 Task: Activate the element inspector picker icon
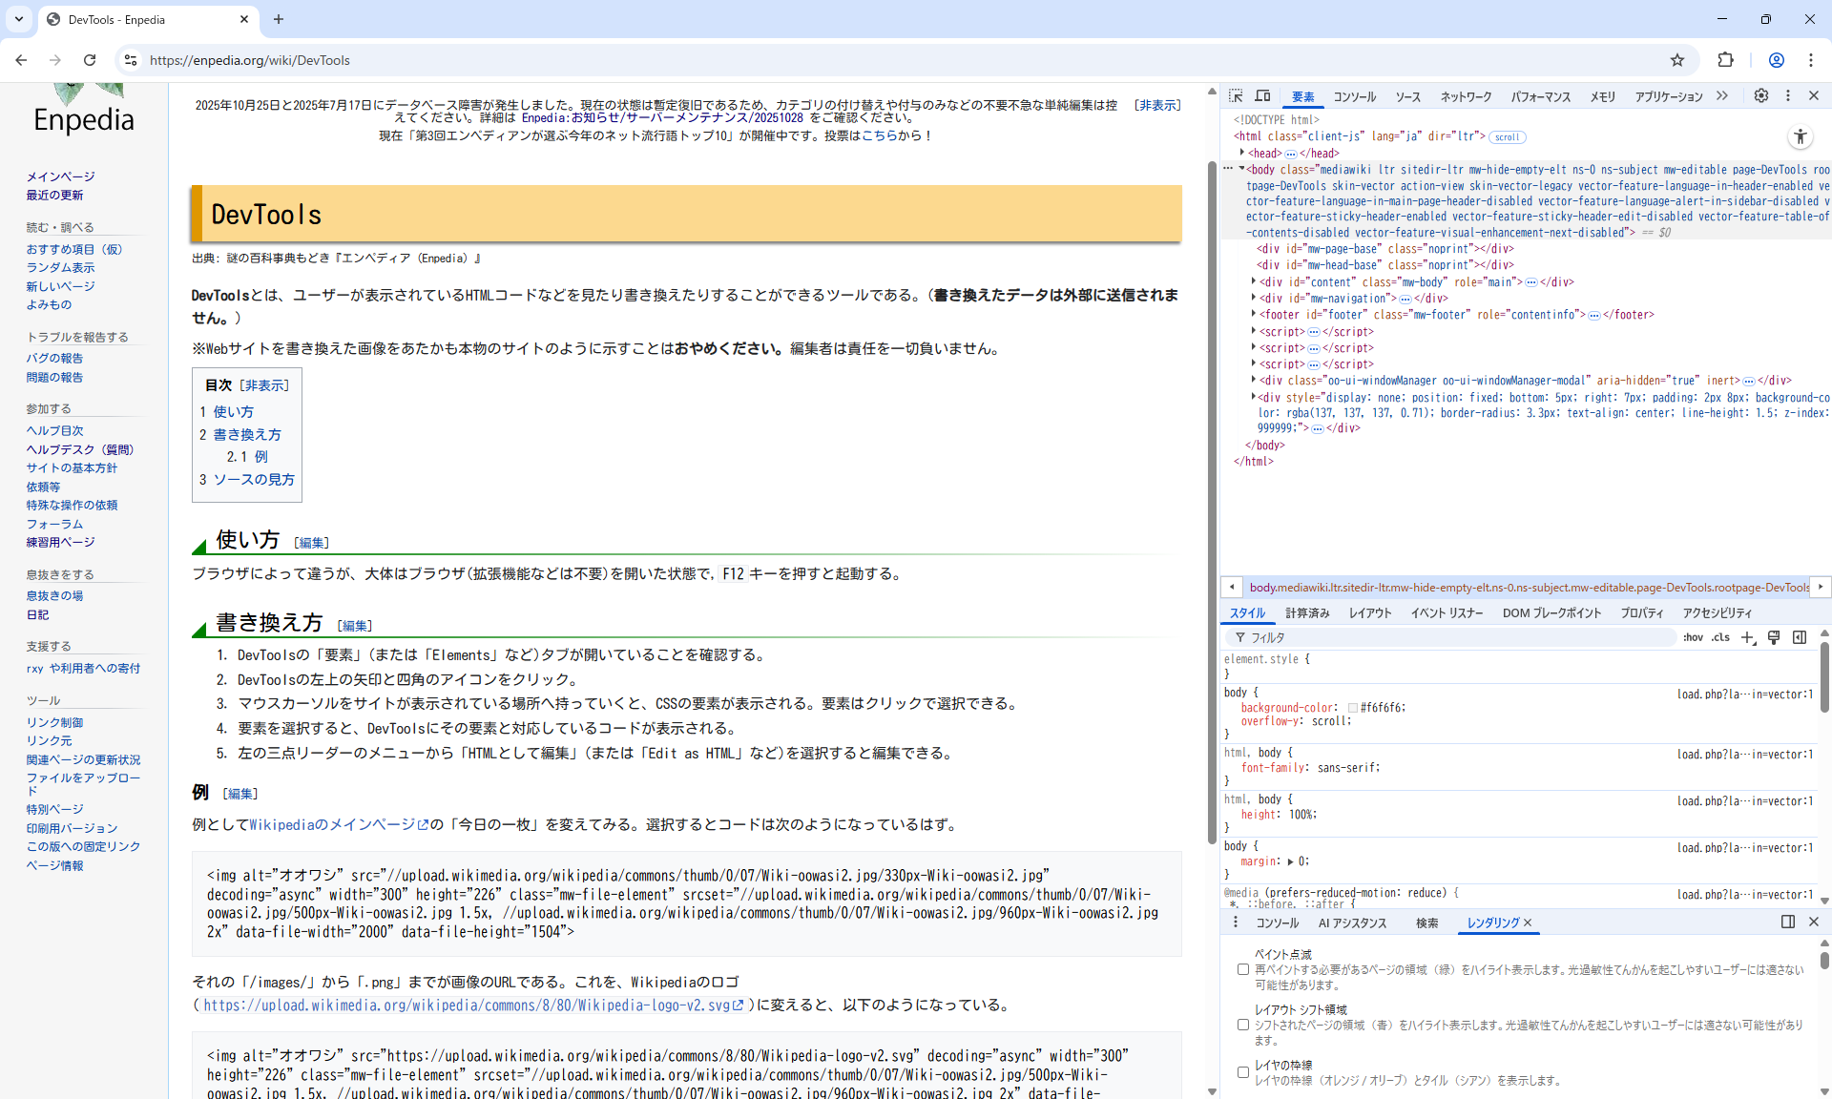1236,96
